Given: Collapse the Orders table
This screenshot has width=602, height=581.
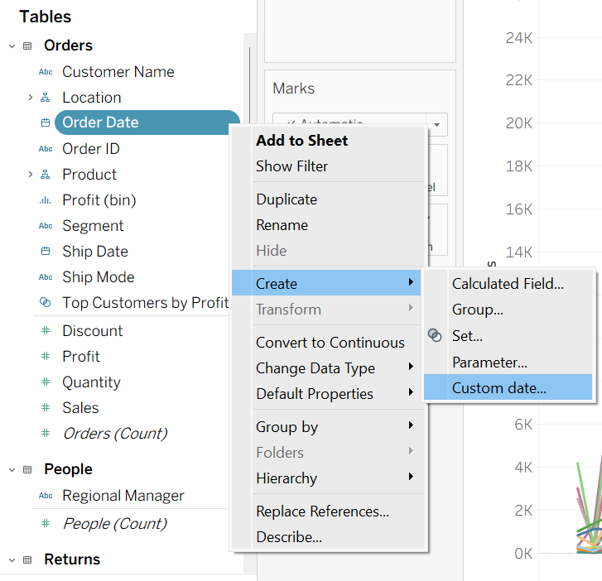Looking at the screenshot, I should 12,46.
